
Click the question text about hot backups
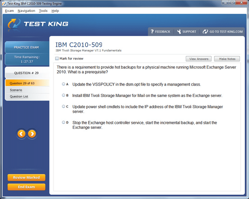[146, 69]
